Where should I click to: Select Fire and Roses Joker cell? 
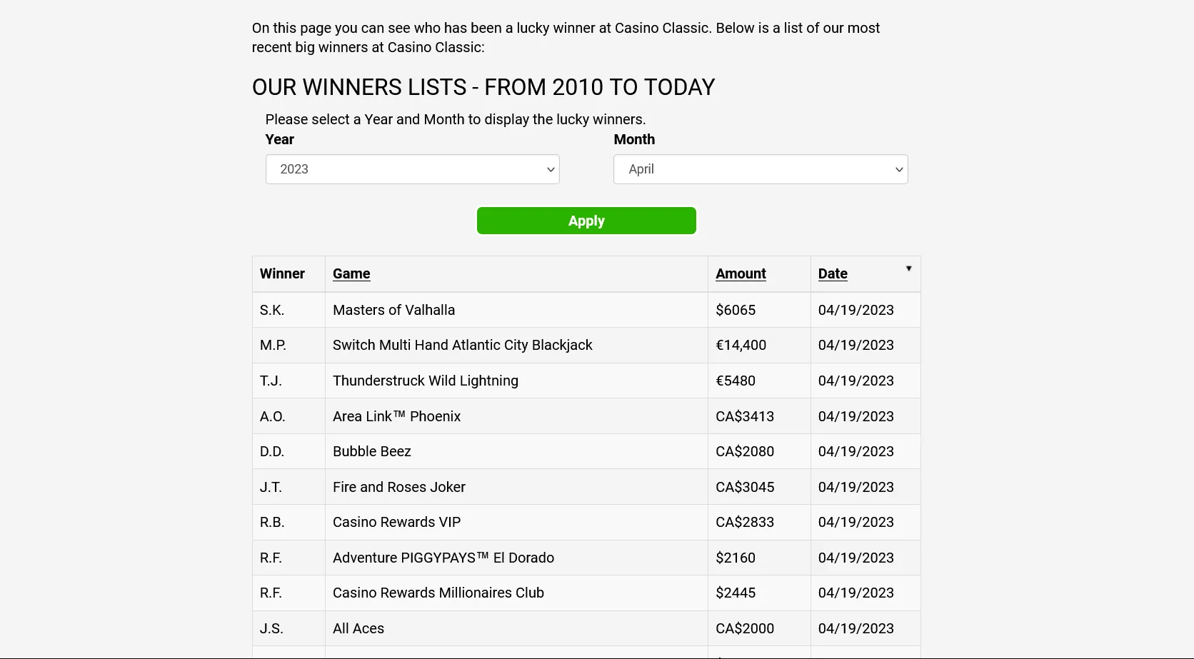(x=516, y=487)
